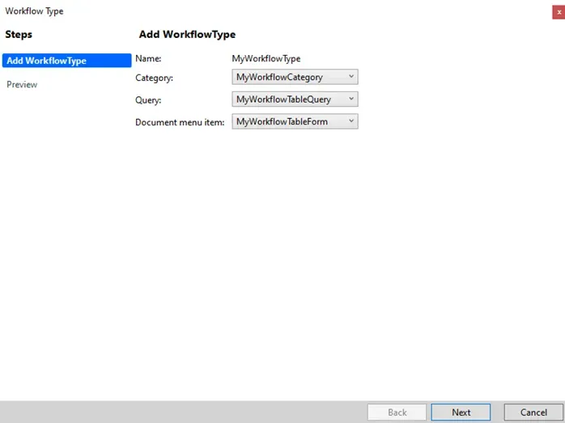Click the Query: field label
565x423 pixels.
148,100
